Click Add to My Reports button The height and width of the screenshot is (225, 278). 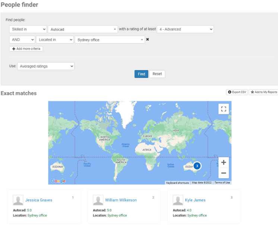point(263,92)
